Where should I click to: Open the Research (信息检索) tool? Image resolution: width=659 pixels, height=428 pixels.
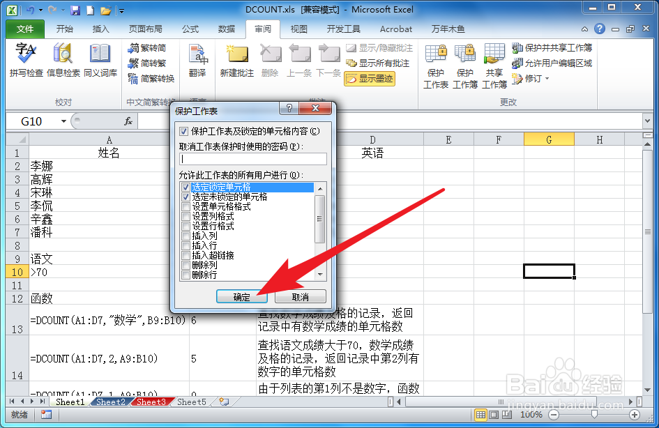coord(63,60)
